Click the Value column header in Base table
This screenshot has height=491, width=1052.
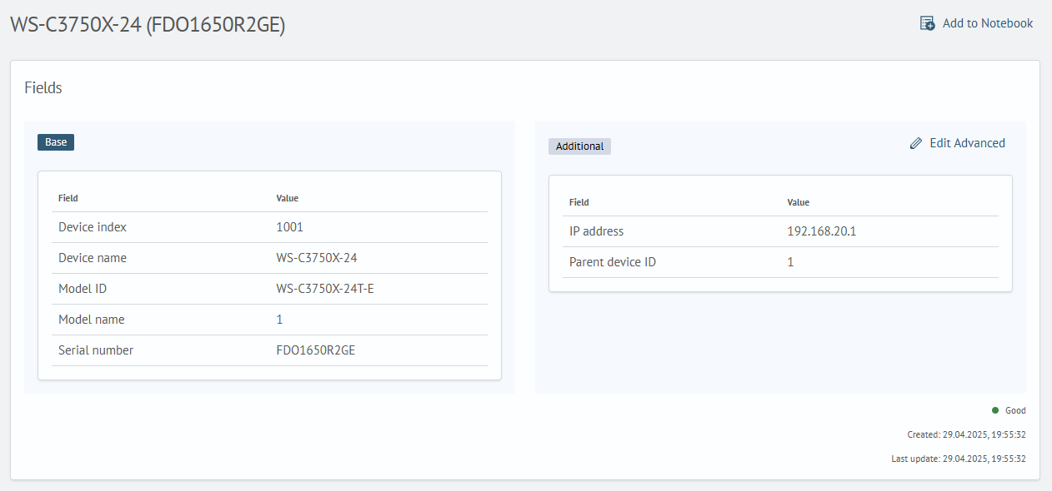287,198
